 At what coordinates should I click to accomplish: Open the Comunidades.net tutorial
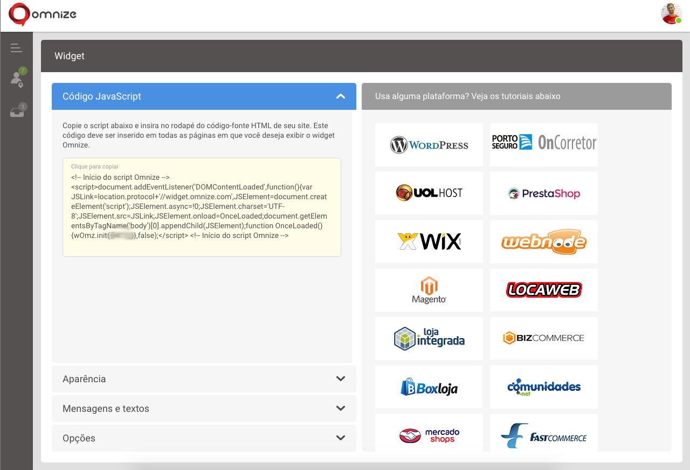click(544, 387)
